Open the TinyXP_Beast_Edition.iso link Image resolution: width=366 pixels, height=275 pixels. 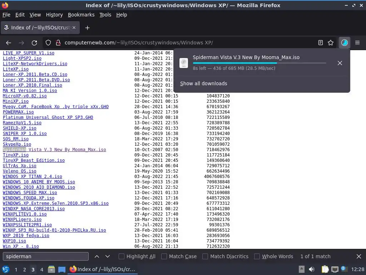coord(34,160)
